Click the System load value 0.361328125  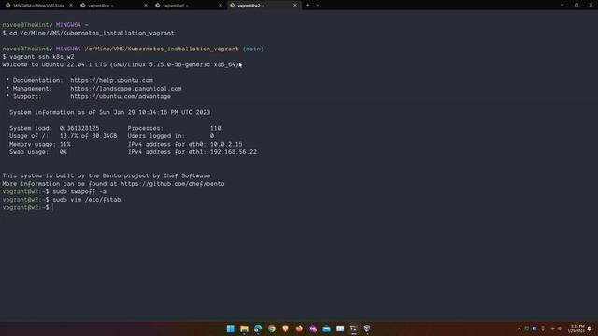[79, 128]
